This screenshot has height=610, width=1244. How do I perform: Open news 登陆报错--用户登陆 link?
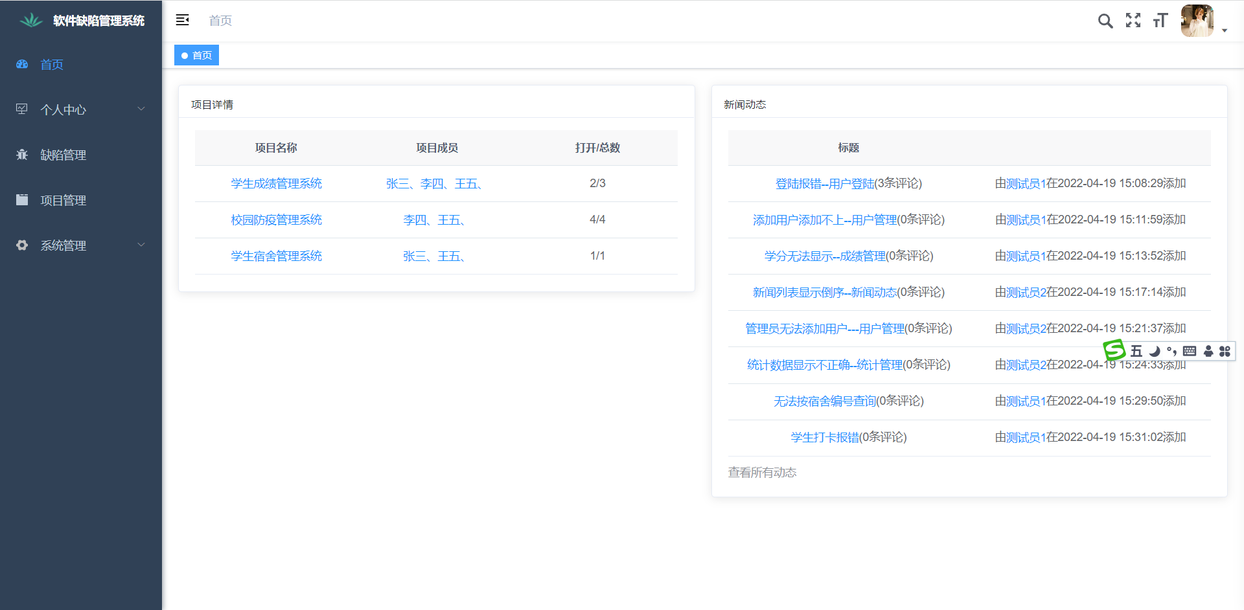[x=825, y=183]
